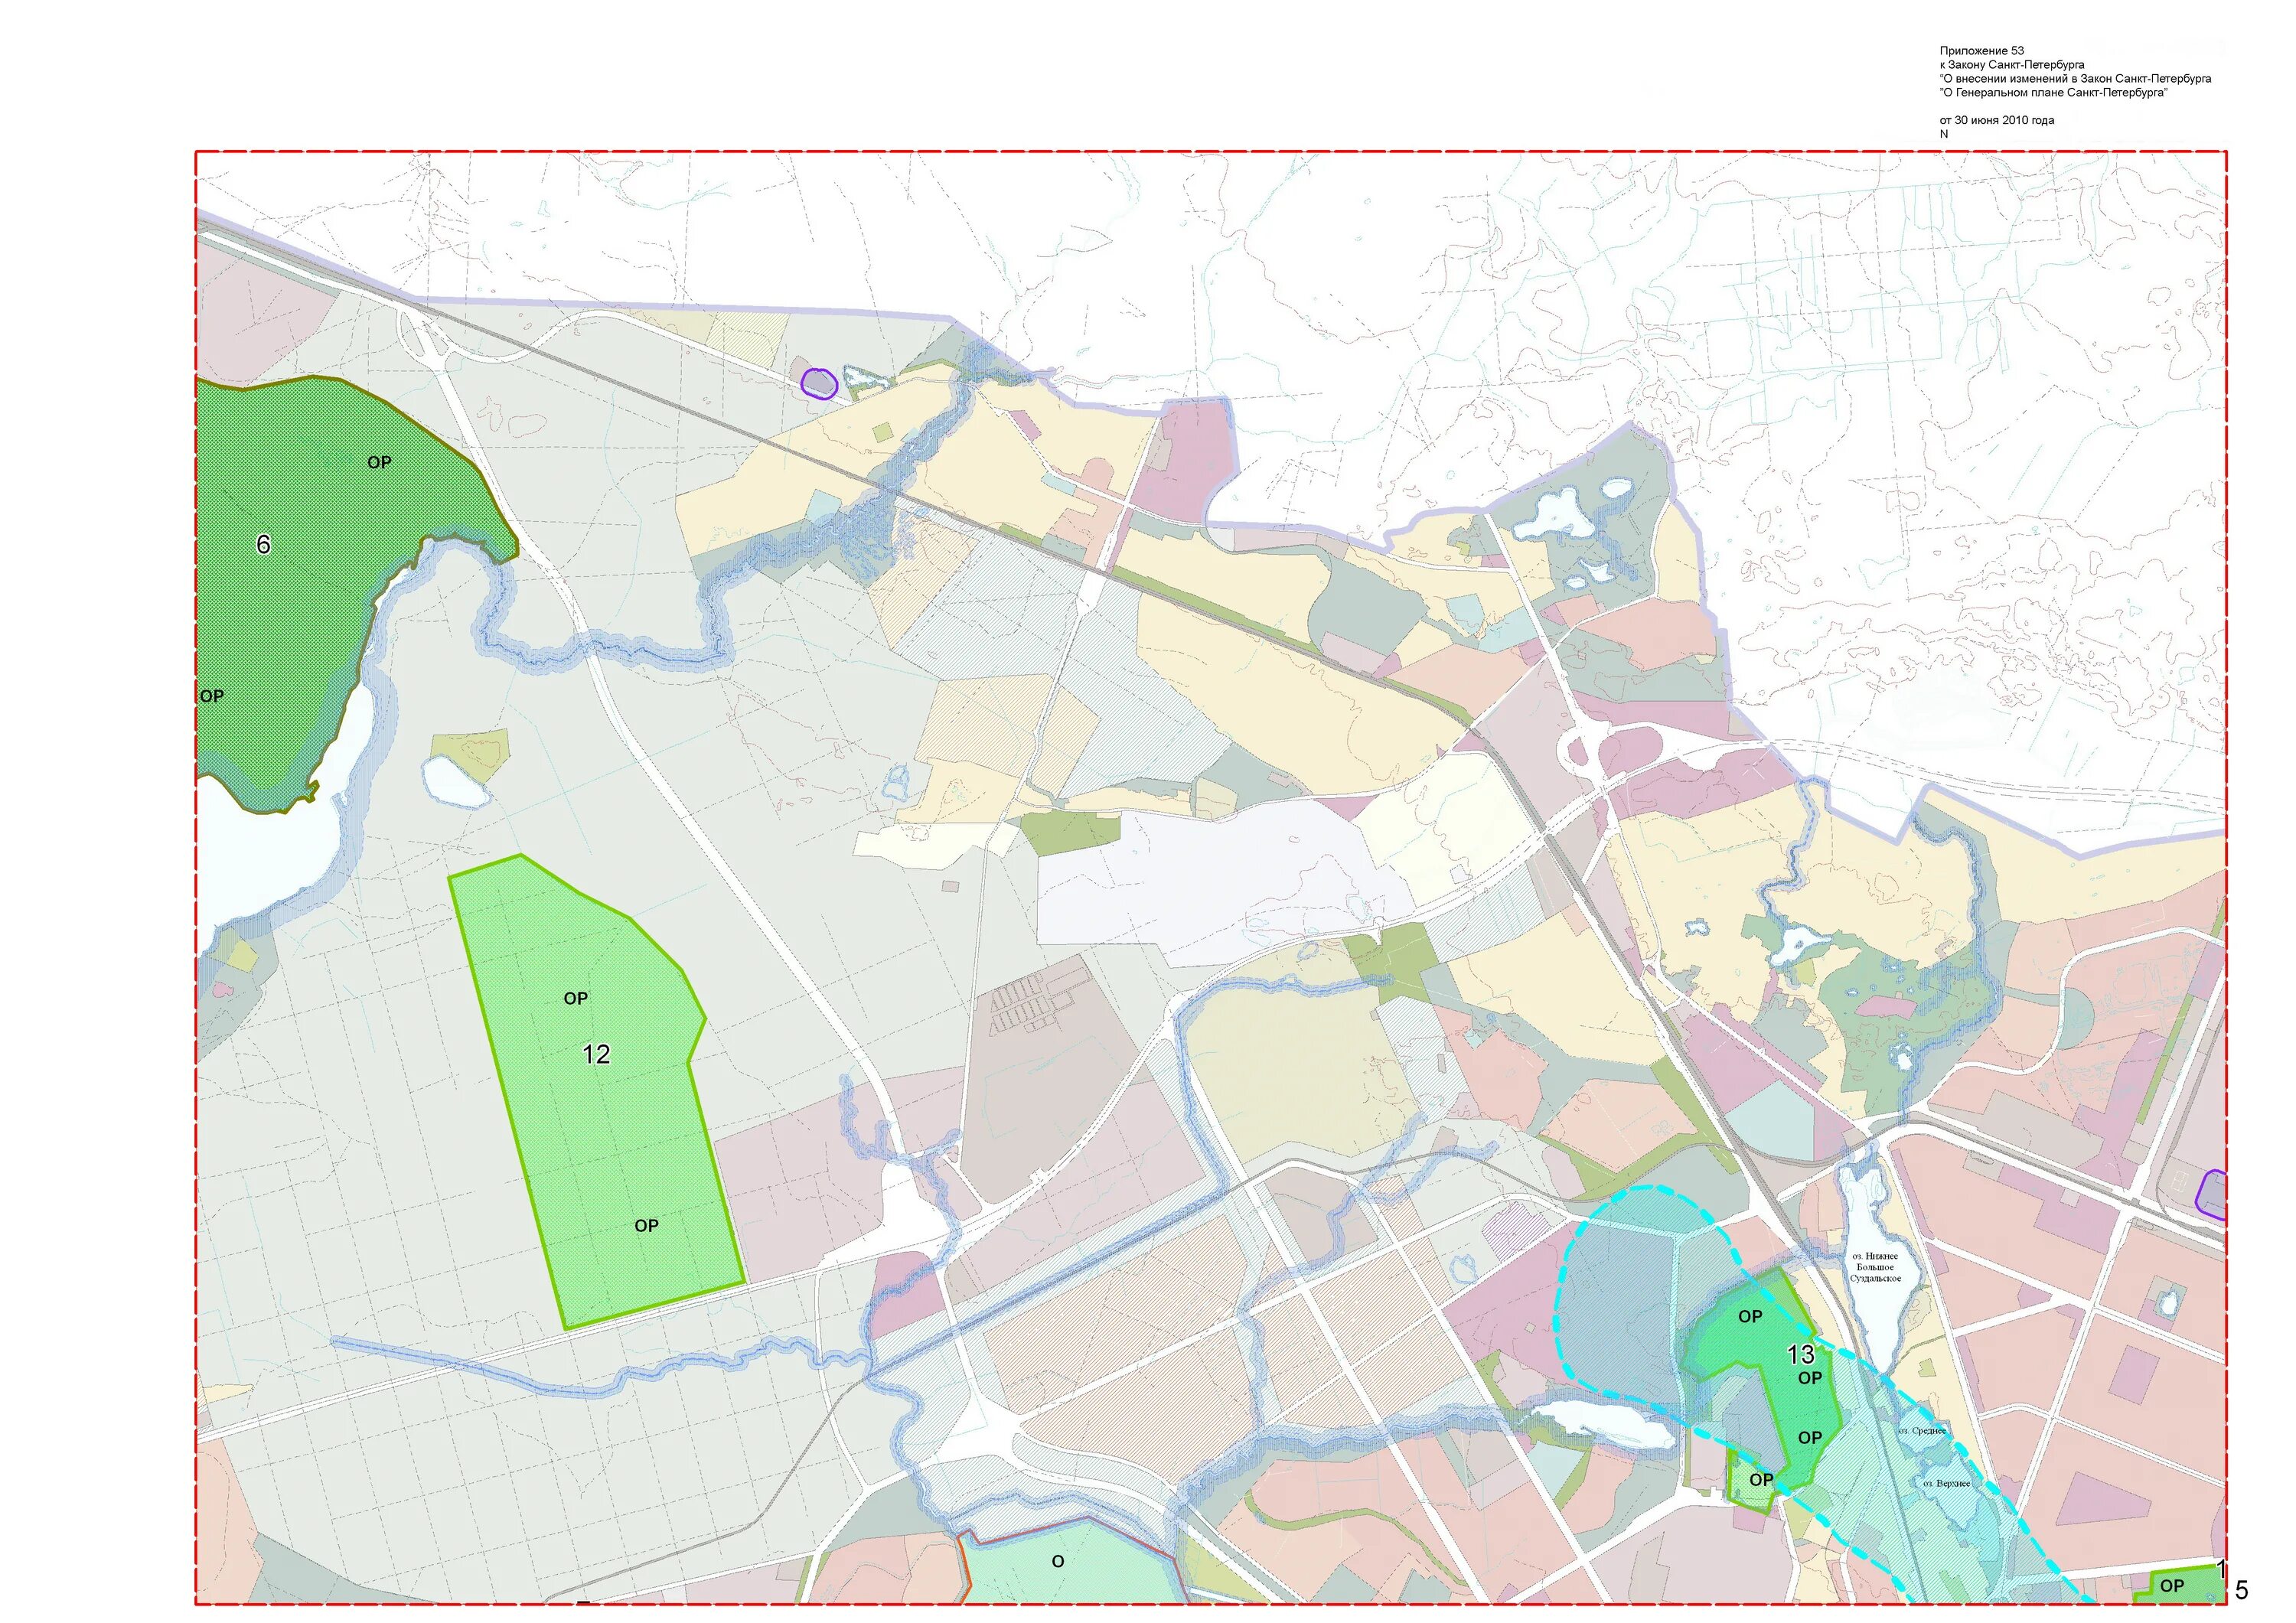This screenshot has height=1623, width=2296.
Task: Click the purple outlined marker at the right map edge
Action: click(2212, 1194)
